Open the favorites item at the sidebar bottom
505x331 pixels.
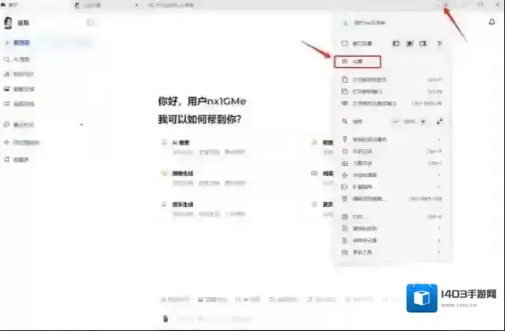(x=17, y=160)
